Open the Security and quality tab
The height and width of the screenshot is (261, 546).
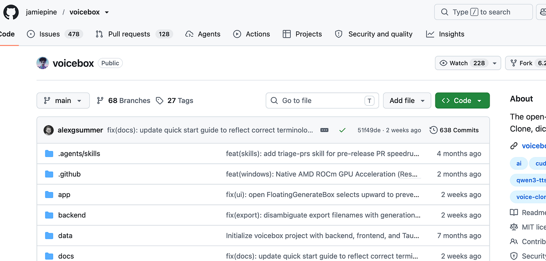click(x=374, y=34)
